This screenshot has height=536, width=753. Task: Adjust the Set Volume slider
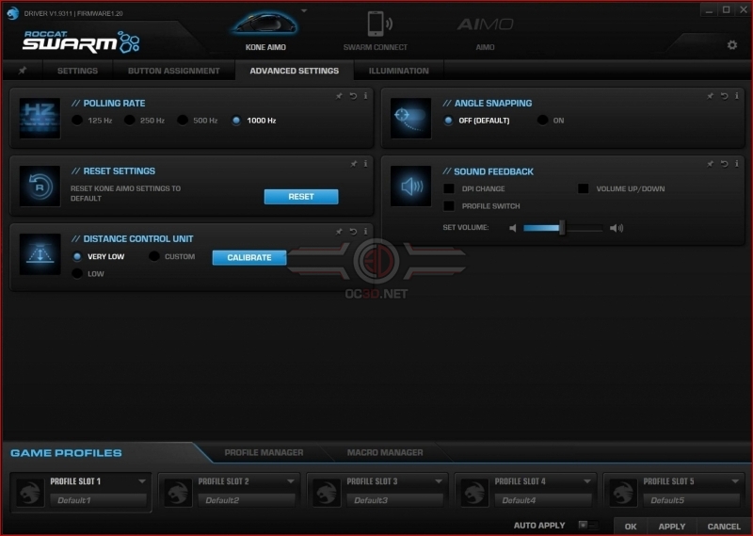pyautogui.click(x=562, y=228)
